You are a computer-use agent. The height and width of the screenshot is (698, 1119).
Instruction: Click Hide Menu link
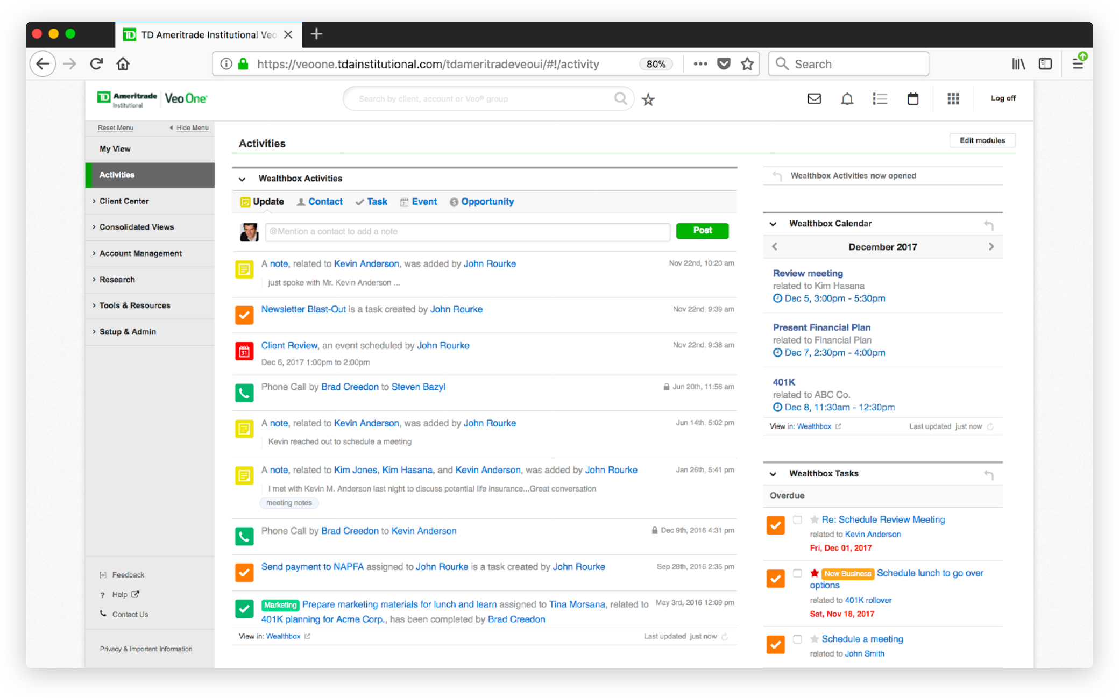click(x=192, y=128)
